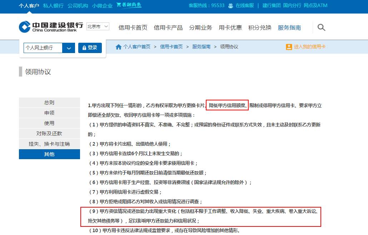Click 领用协议 text in breadcrumb
This screenshot has height=235, width=368.
pyautogui.click(x=229, y=47)
